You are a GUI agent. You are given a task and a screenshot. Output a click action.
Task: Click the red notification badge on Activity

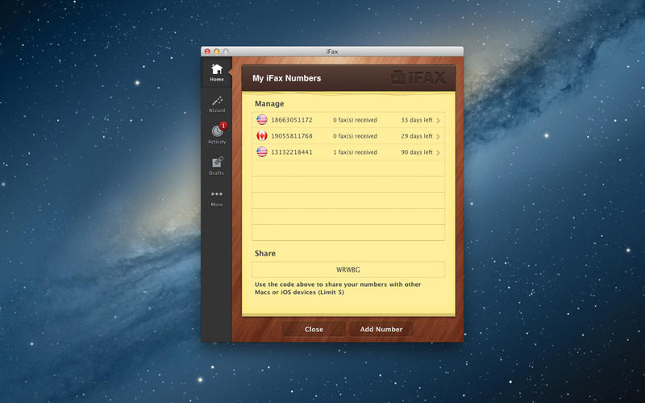223,125
